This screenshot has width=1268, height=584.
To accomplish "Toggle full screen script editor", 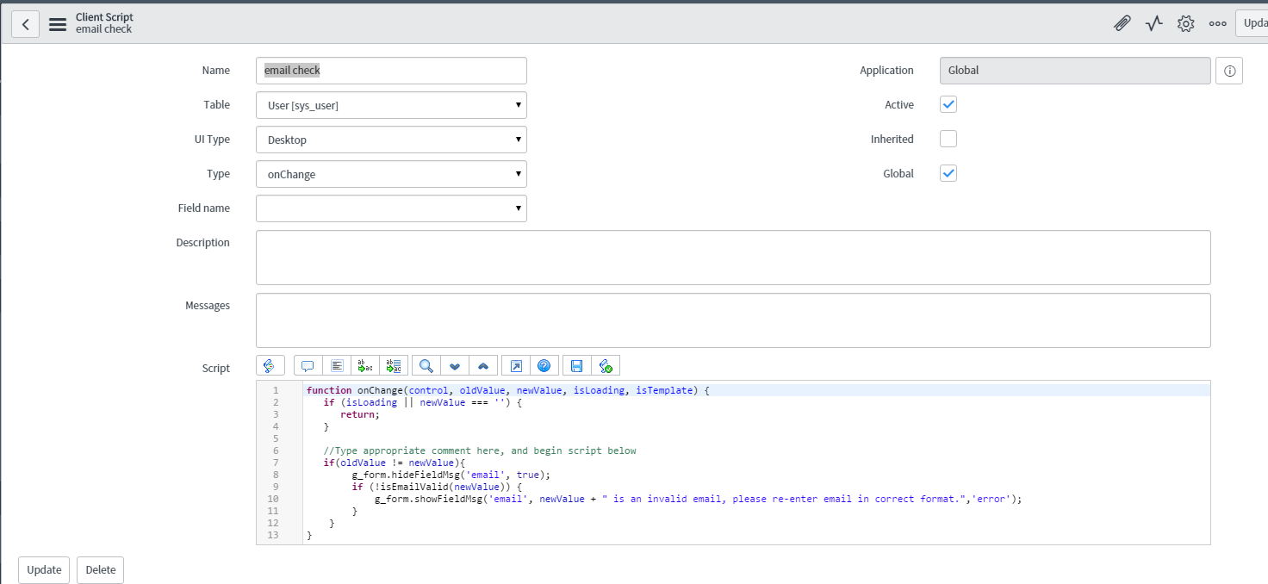I will coord(515,365).
